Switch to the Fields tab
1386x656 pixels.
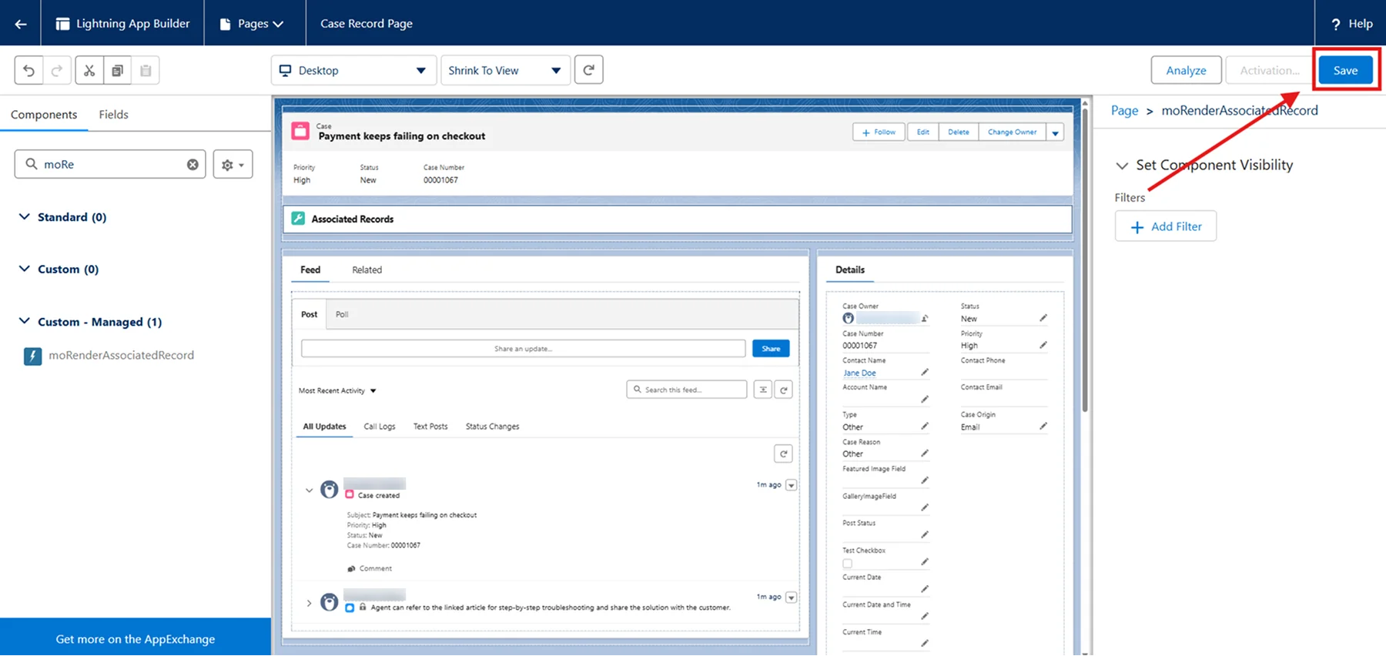[113, 115]
